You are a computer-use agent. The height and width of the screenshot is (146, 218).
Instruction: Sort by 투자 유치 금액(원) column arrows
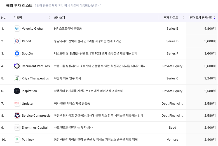coord(214,18)
